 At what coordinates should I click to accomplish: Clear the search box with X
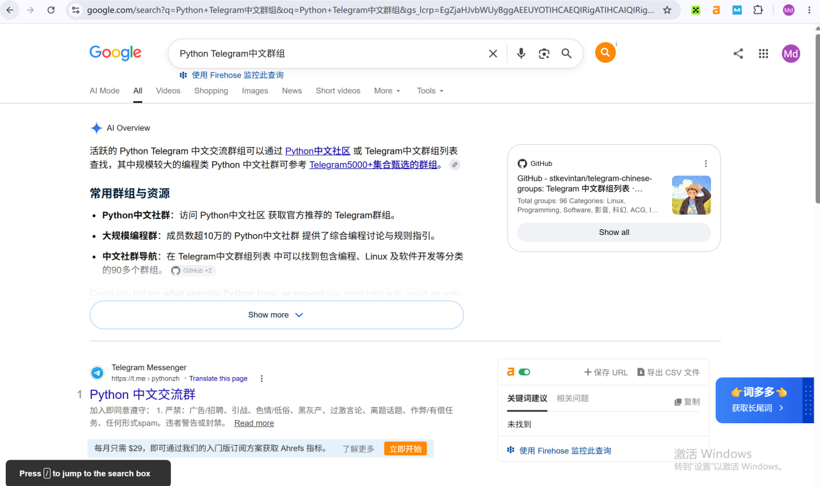(x=493, y=54)
